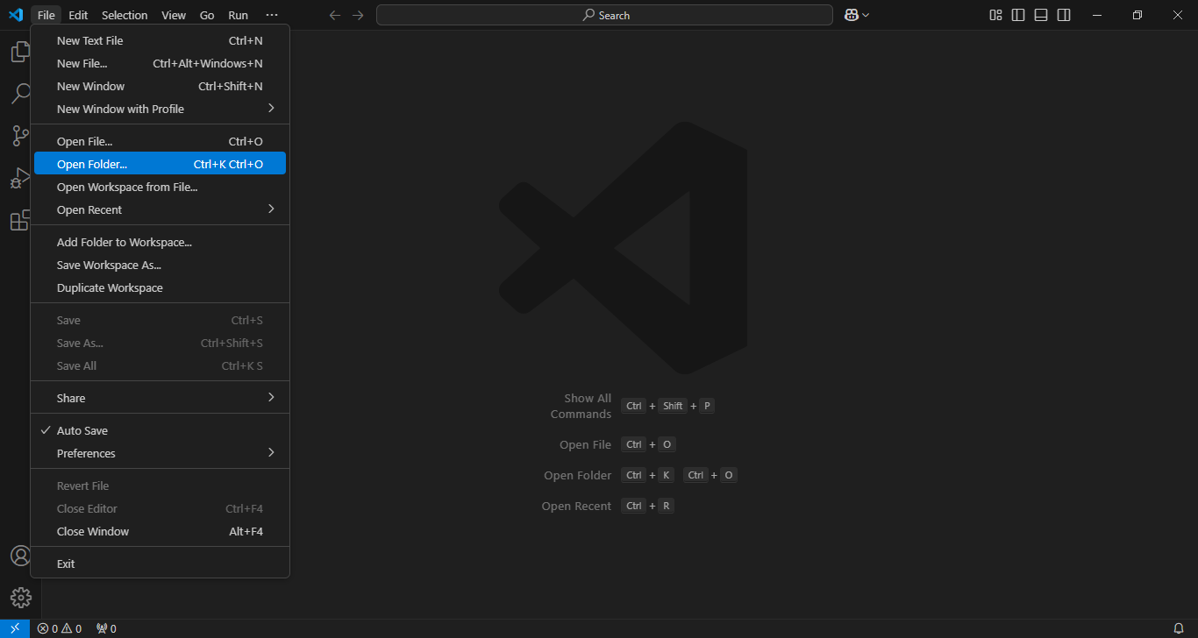Open the remote window status bar icon
Image resolution: width=1198 pixels, height=638 pixels.
coord(15,628)
